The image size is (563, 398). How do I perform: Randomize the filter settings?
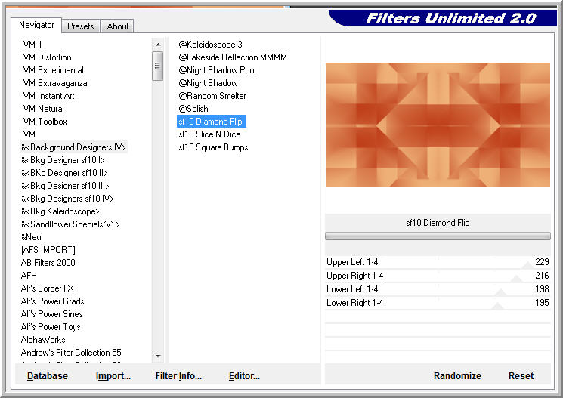[457, 376]
